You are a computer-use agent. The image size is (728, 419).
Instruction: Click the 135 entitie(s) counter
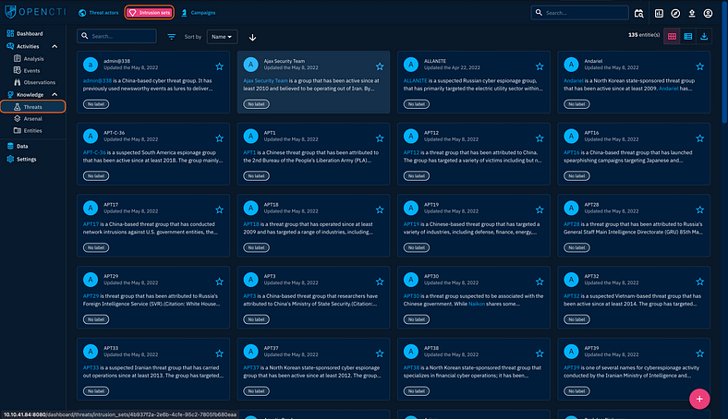644,35
